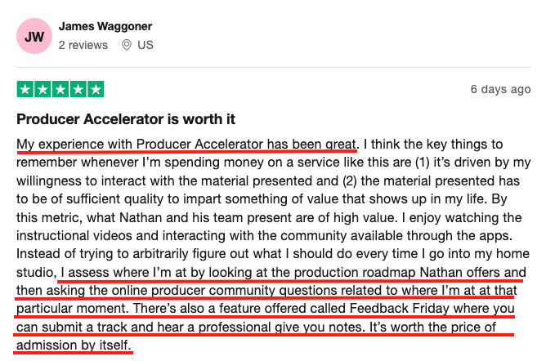Open the 'Producer Accelerator is worth it' review title
This screenshot has height=361, width=546.
tap(126, 119)
